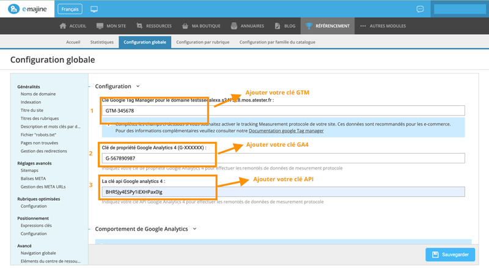Open the Français language selector
The height and width of the screenshot is (268, 489).
coord(70,9)
